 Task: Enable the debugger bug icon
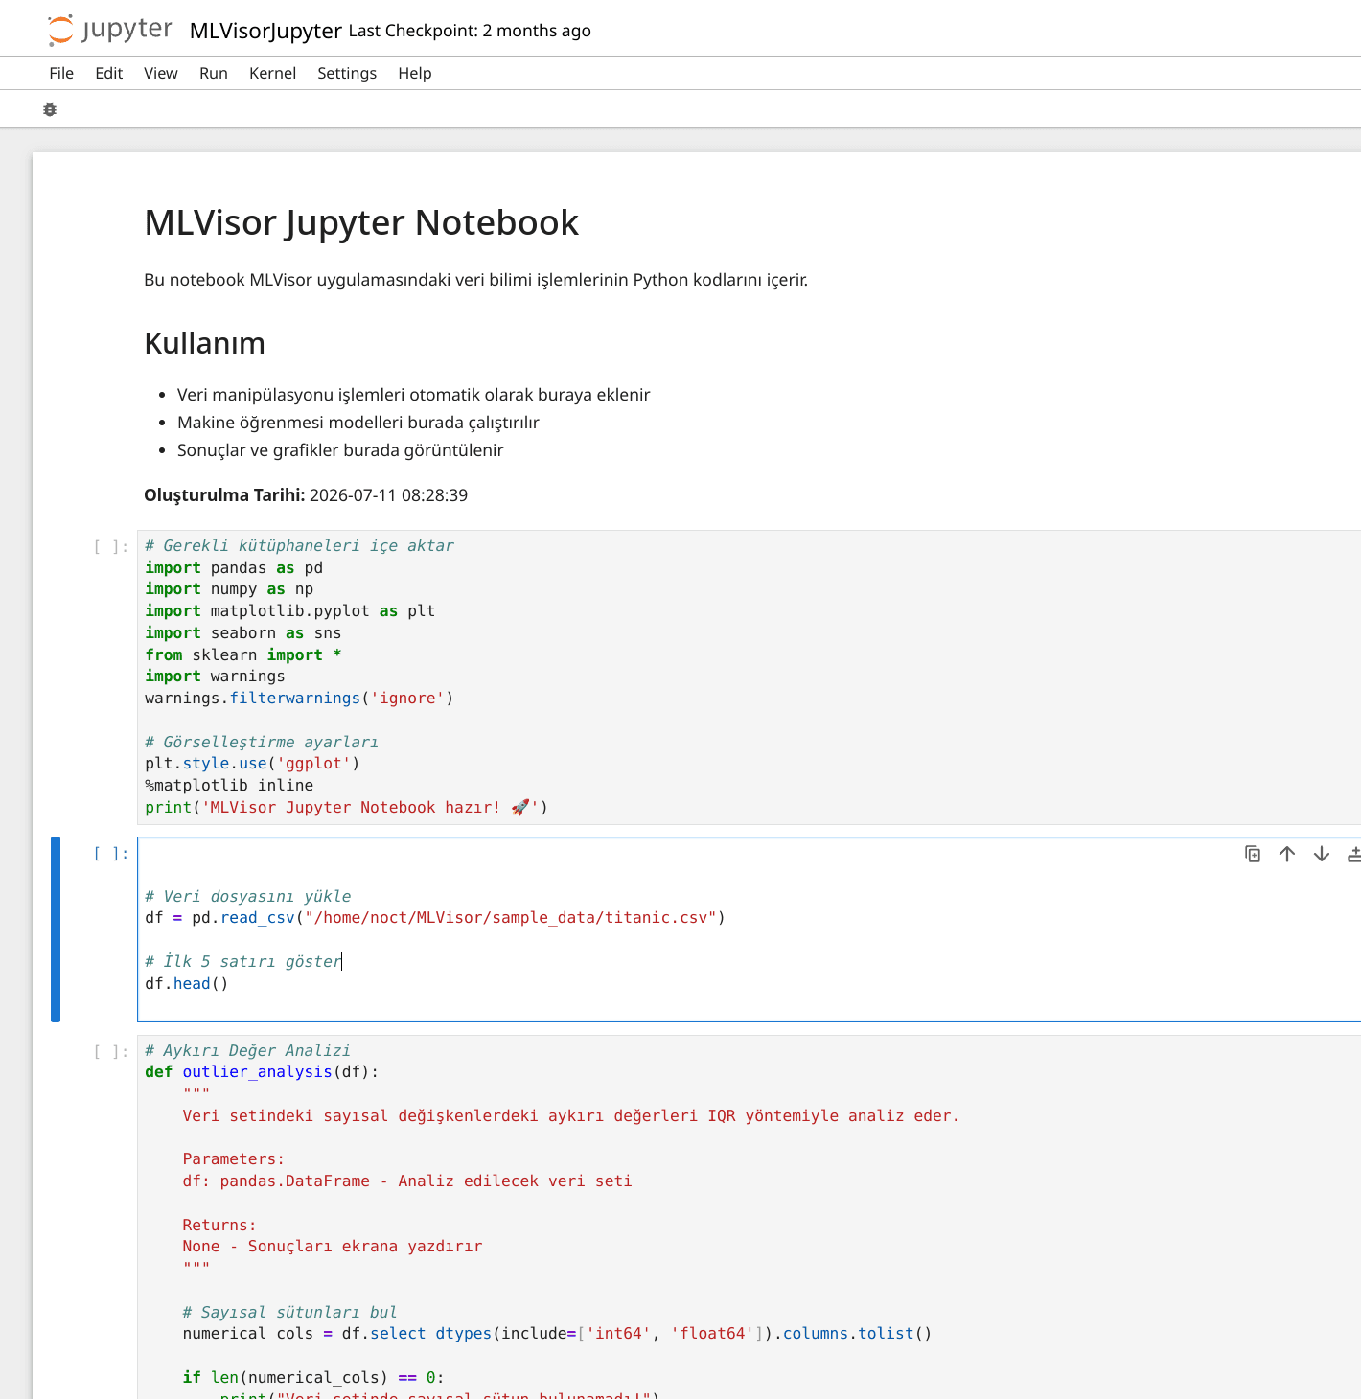pyautogui.click(x=50, y=109)
